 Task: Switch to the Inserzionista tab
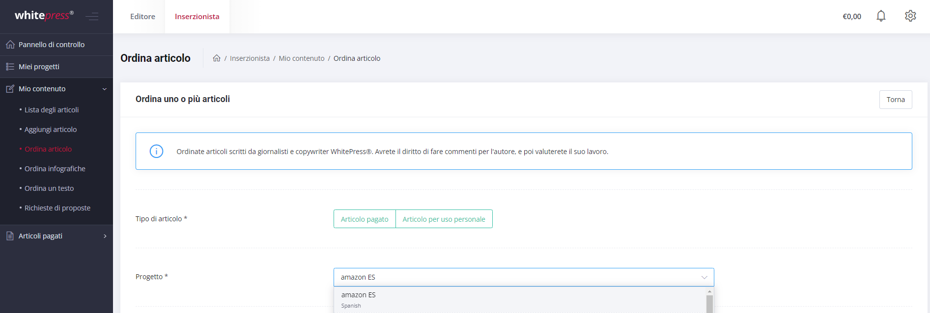(197, 17)
